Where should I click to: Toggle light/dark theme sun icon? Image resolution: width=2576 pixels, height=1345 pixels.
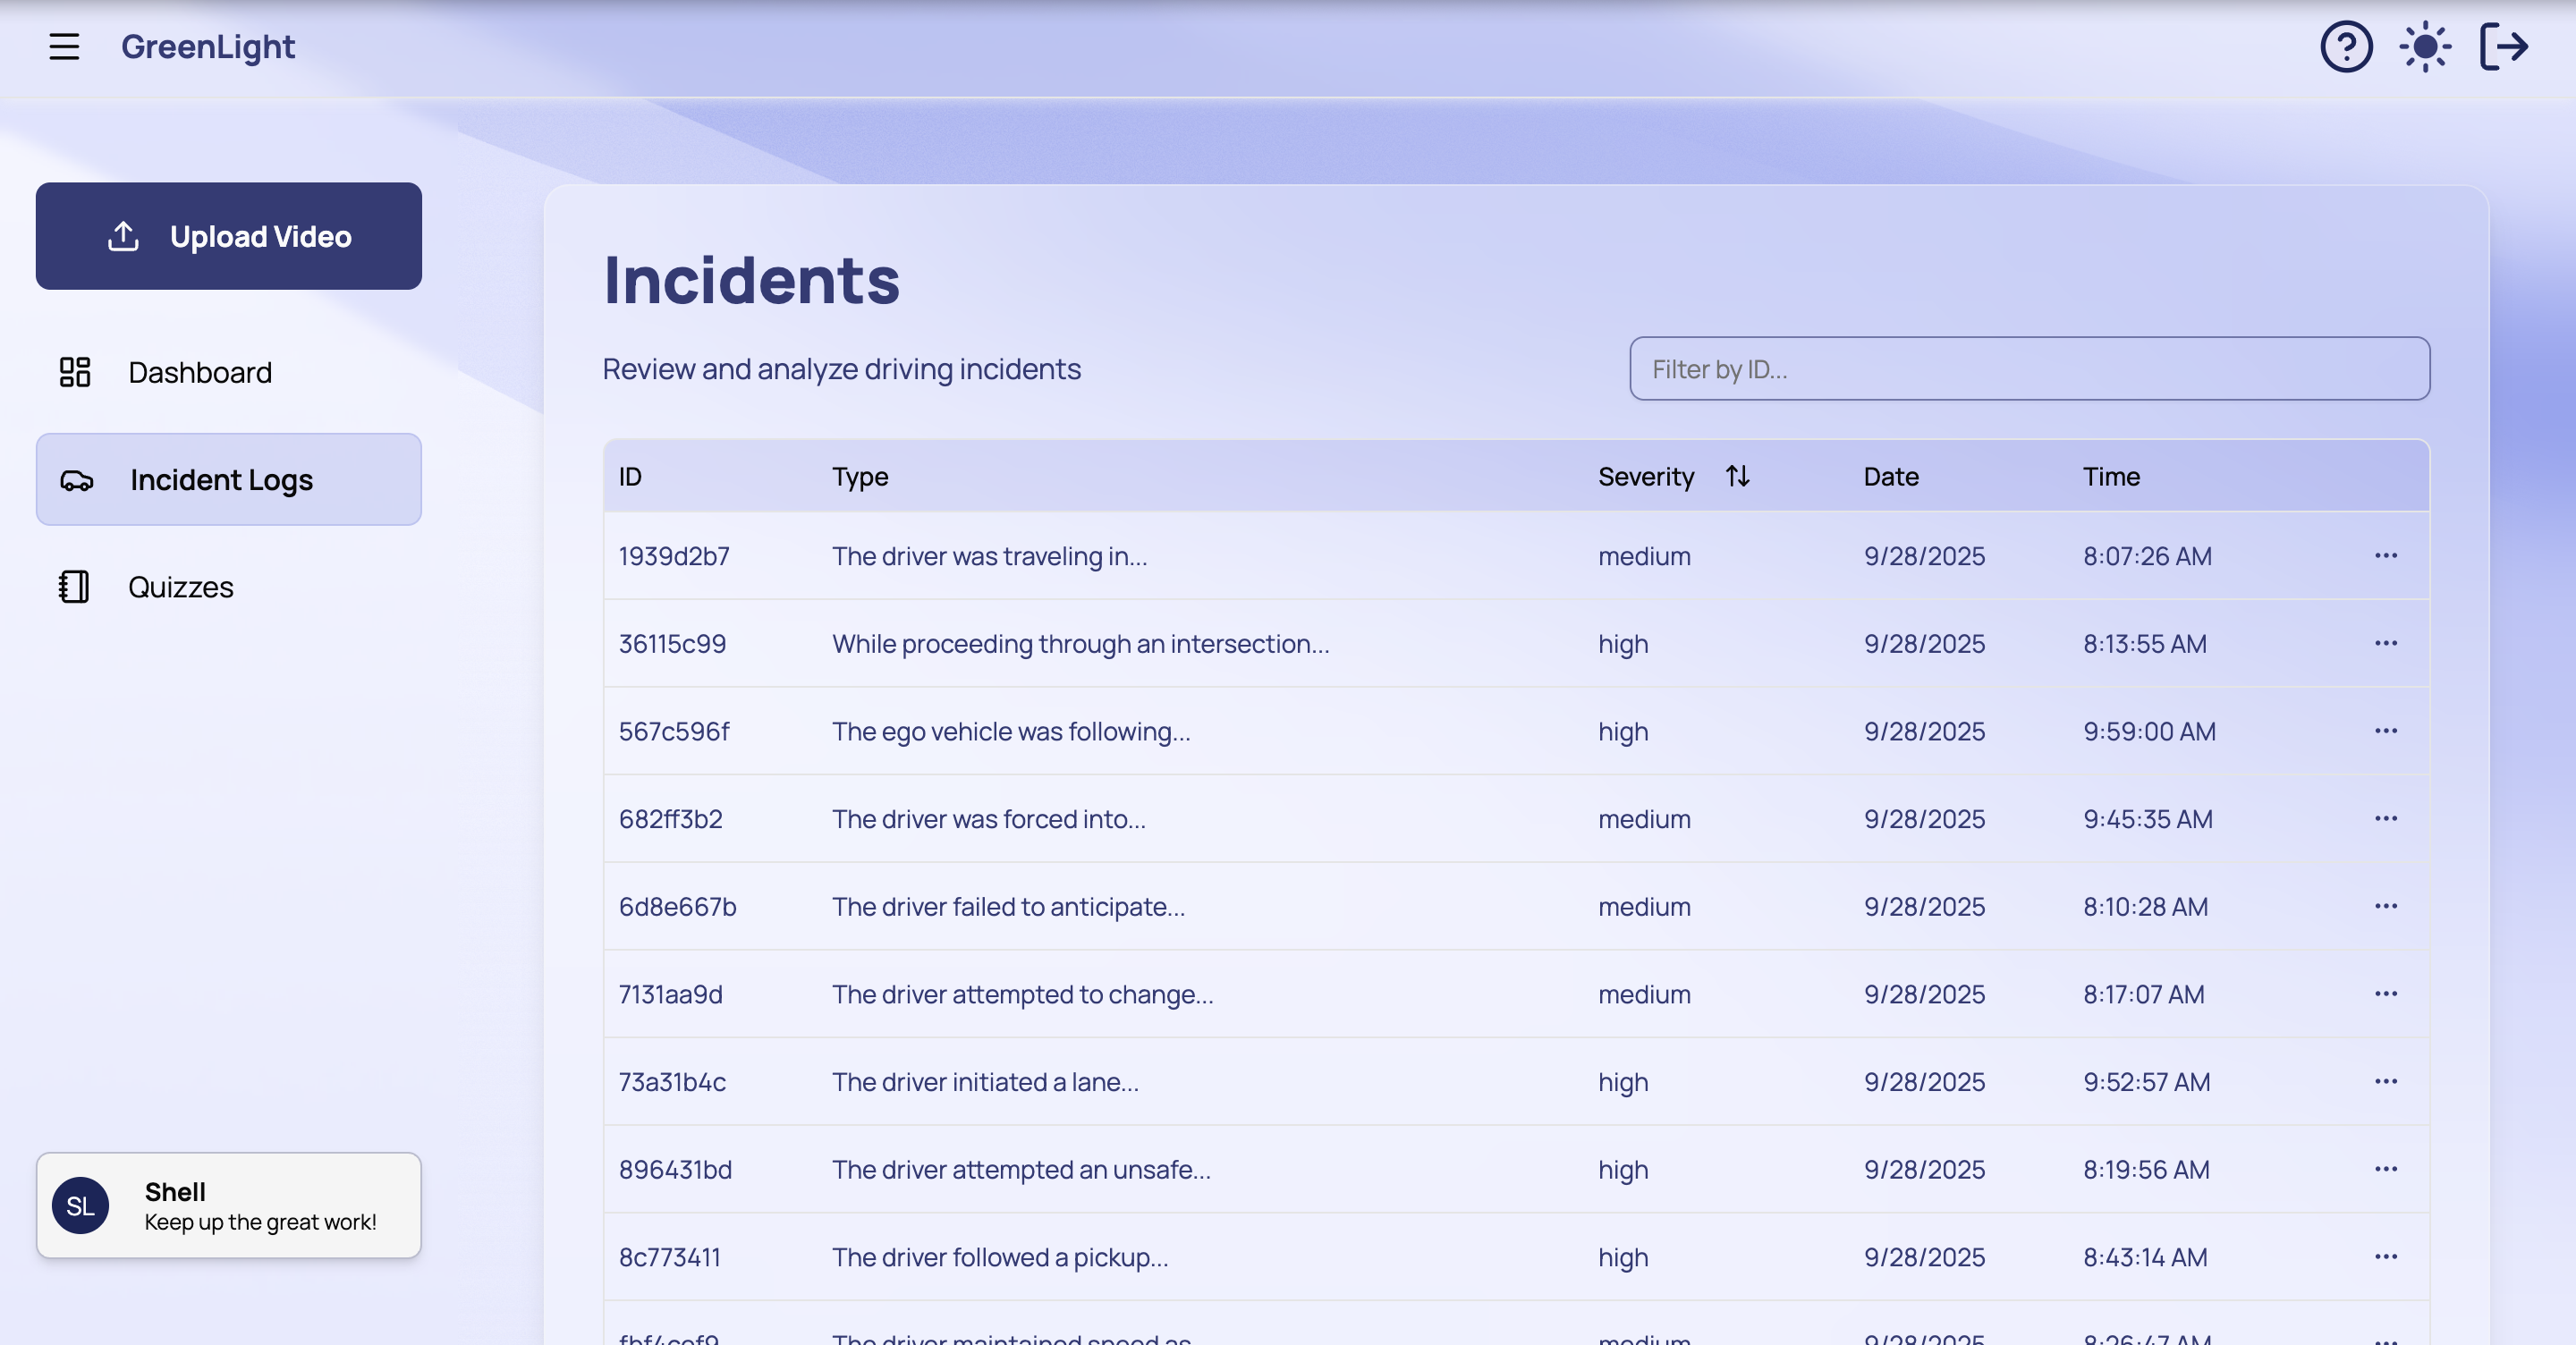[2425, 47]
